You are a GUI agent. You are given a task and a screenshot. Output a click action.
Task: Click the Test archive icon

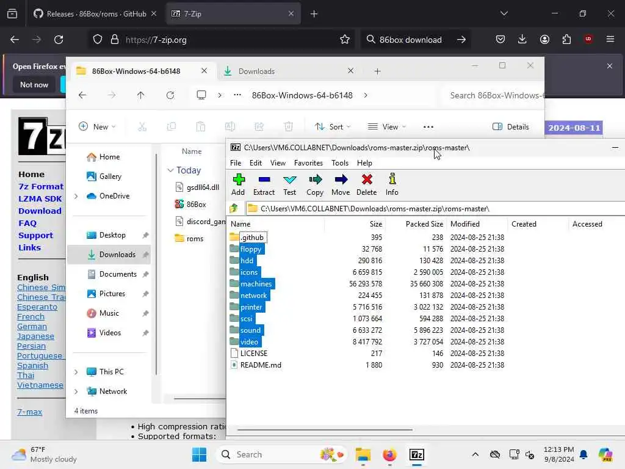290,184
